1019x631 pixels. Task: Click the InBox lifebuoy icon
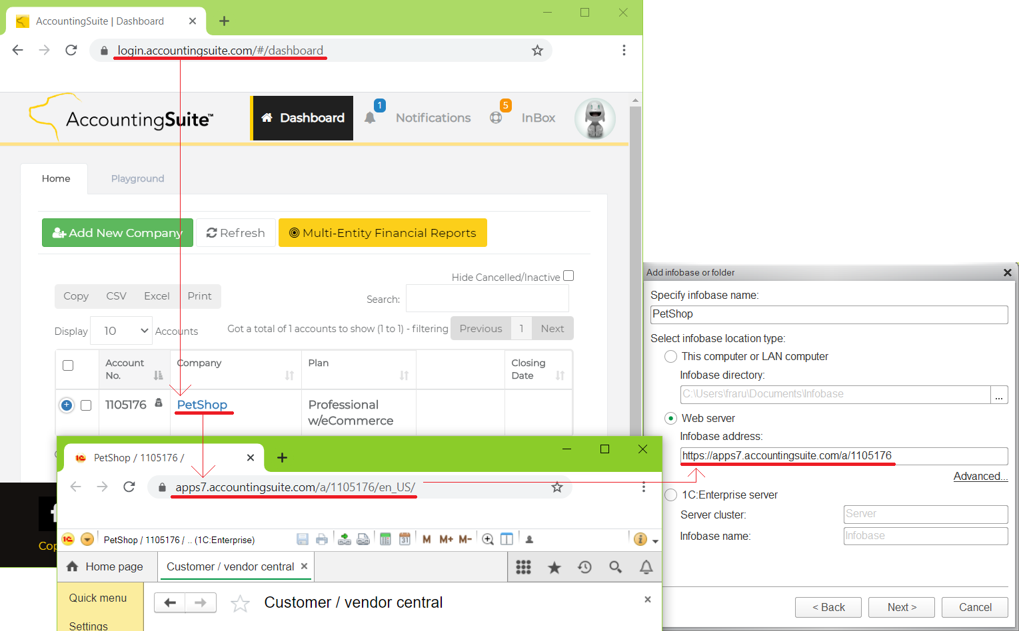pyautogui.click(x=496, y=118)
